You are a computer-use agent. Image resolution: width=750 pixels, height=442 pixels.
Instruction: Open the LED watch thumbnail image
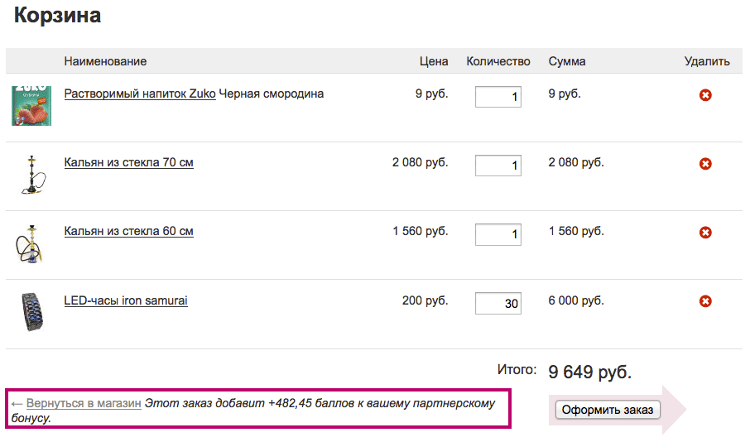(32, 312)
